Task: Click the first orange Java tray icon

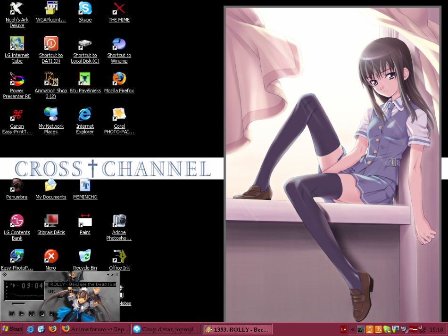Action: (369, 330)
